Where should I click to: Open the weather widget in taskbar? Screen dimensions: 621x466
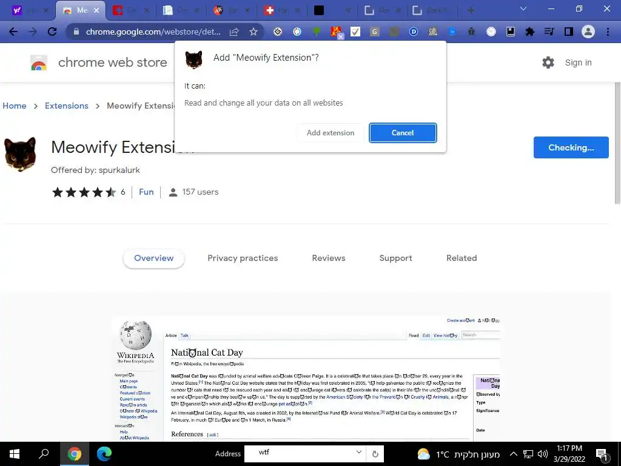458,454
